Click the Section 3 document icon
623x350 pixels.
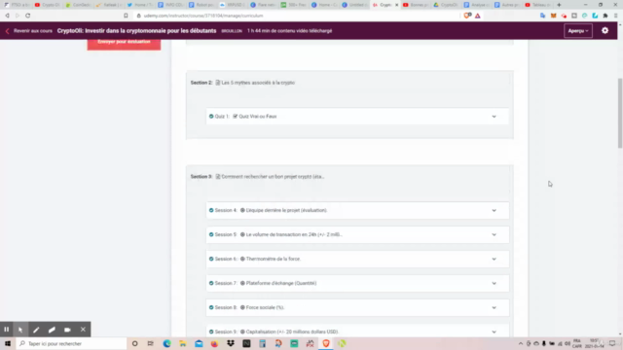(218, 177)
